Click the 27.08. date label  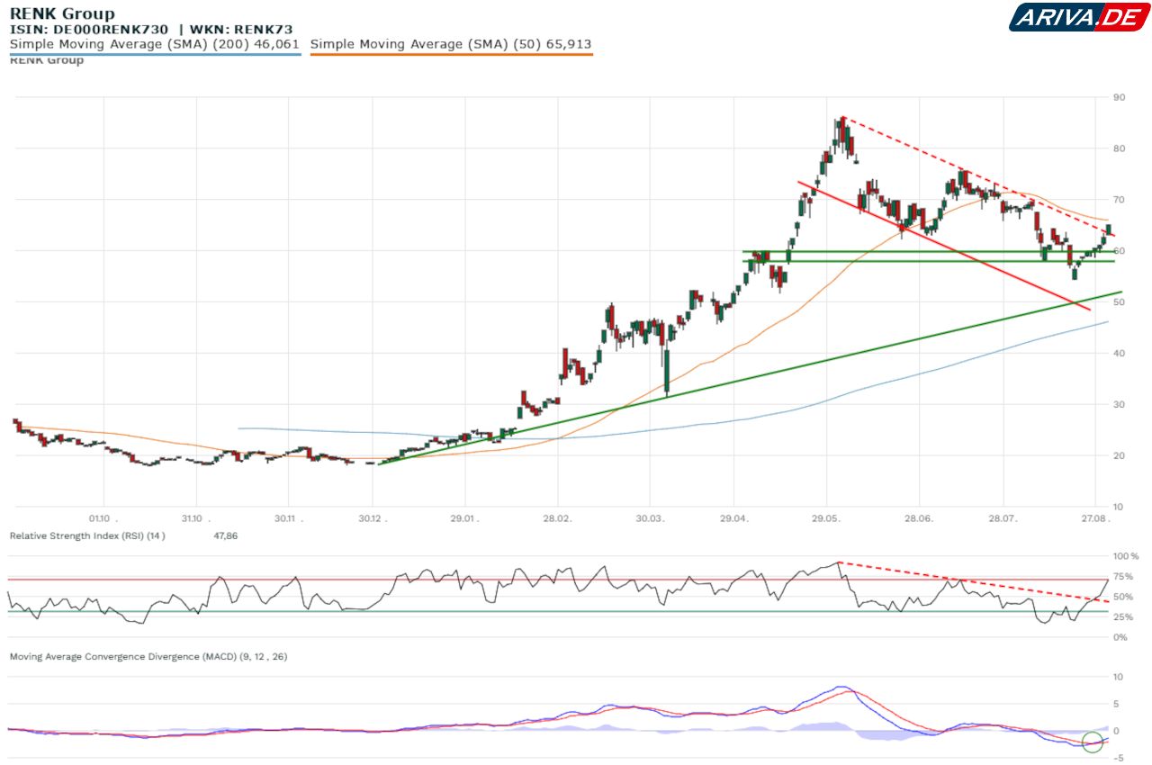pos(1096,517)
